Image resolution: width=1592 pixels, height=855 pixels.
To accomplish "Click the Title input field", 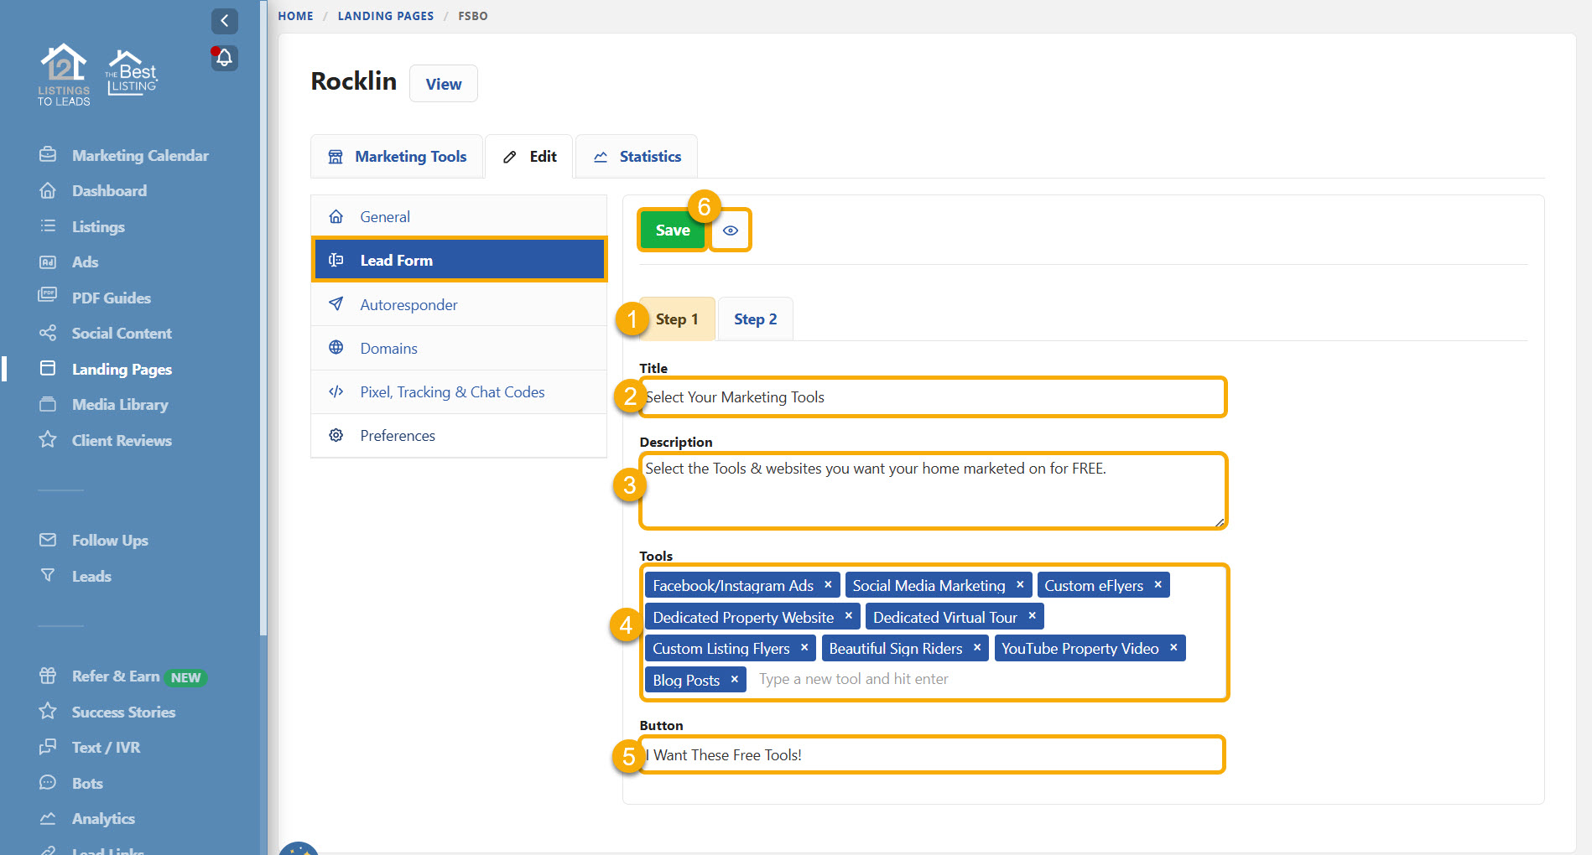I will pos(931,397).
